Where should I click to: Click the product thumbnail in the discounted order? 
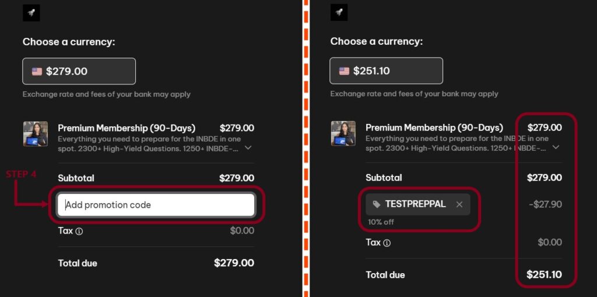tap(343, 133)
